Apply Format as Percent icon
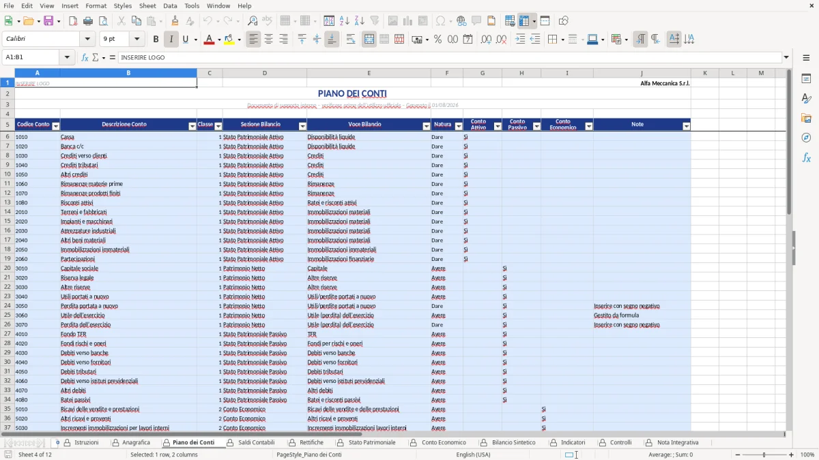 [x=437, y=40]
